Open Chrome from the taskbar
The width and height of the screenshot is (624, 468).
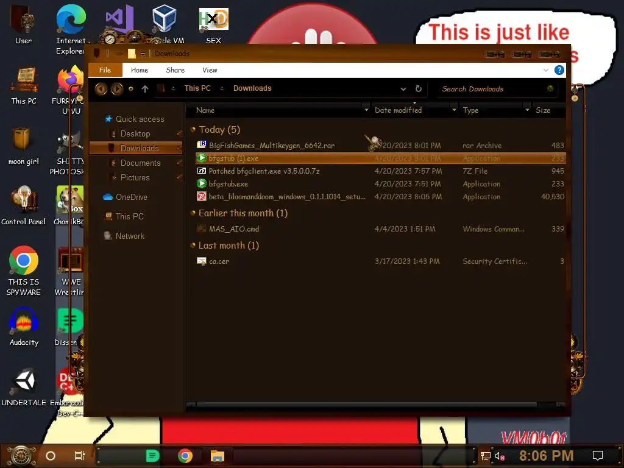tap(185, 456)
